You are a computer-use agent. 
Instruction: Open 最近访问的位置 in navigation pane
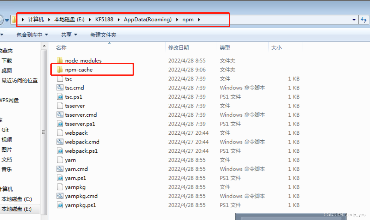[x=19, y=80]
